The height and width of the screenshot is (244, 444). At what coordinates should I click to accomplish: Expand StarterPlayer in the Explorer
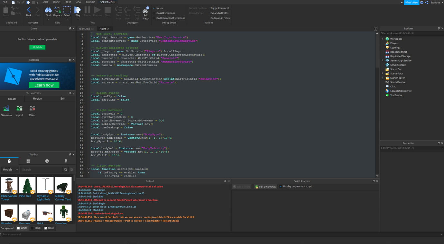click(382, 78)
